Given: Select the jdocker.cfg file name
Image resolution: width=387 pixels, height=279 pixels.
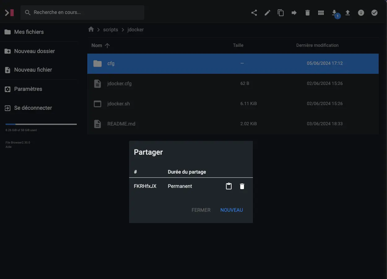Looking at the screenshot, I should 120,84.
